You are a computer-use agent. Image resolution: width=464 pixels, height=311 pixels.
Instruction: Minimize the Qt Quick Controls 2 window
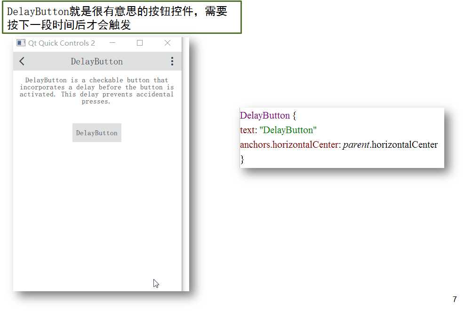pos(112,43)
